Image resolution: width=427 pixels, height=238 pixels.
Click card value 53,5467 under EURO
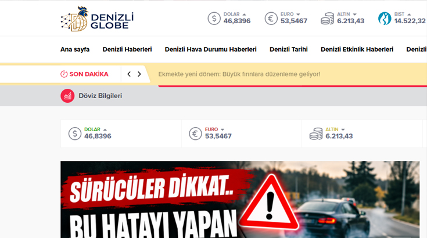[218, 136]
